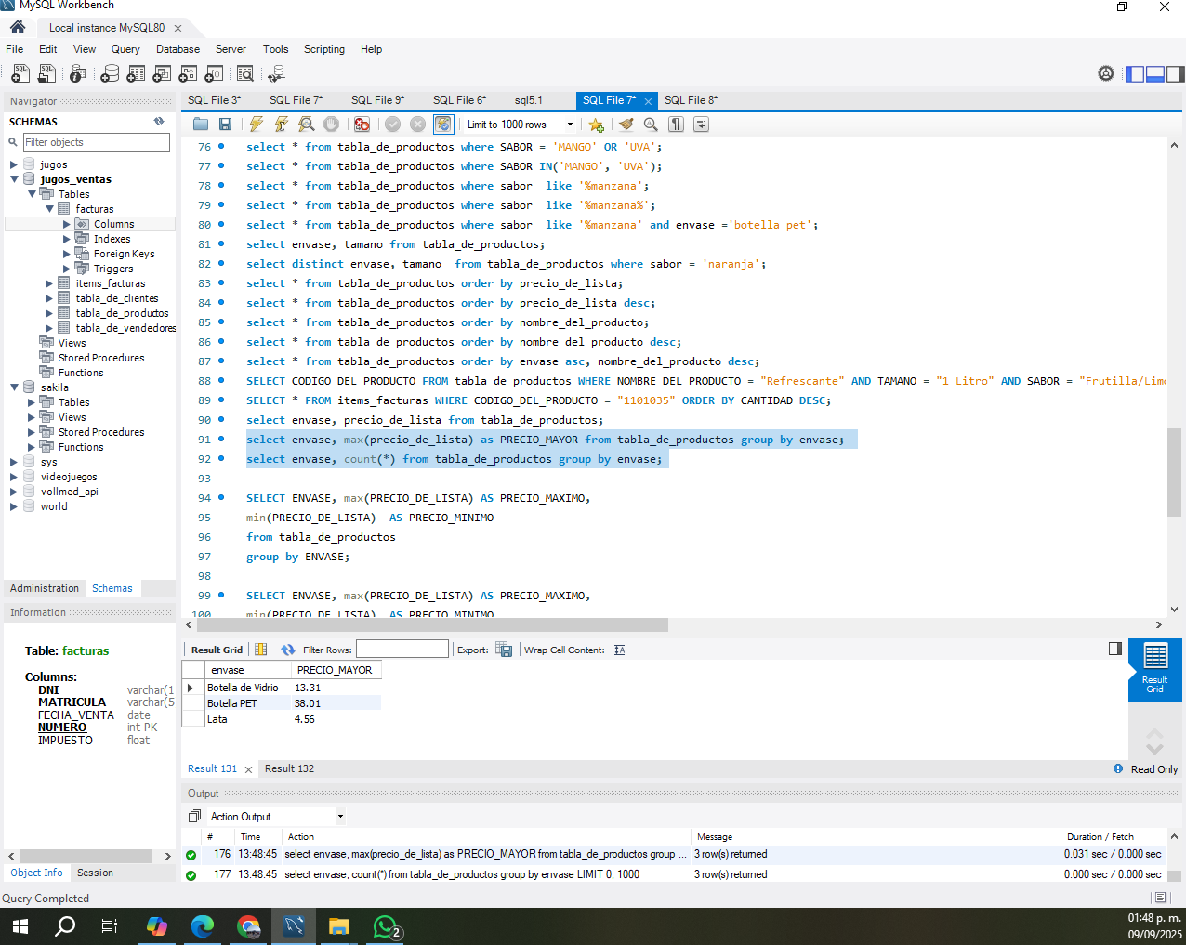The height and width of the screenshot is (945, 1186).
Task: Save the script with the floppy disk icon
Action: click(x=225, y=125)
